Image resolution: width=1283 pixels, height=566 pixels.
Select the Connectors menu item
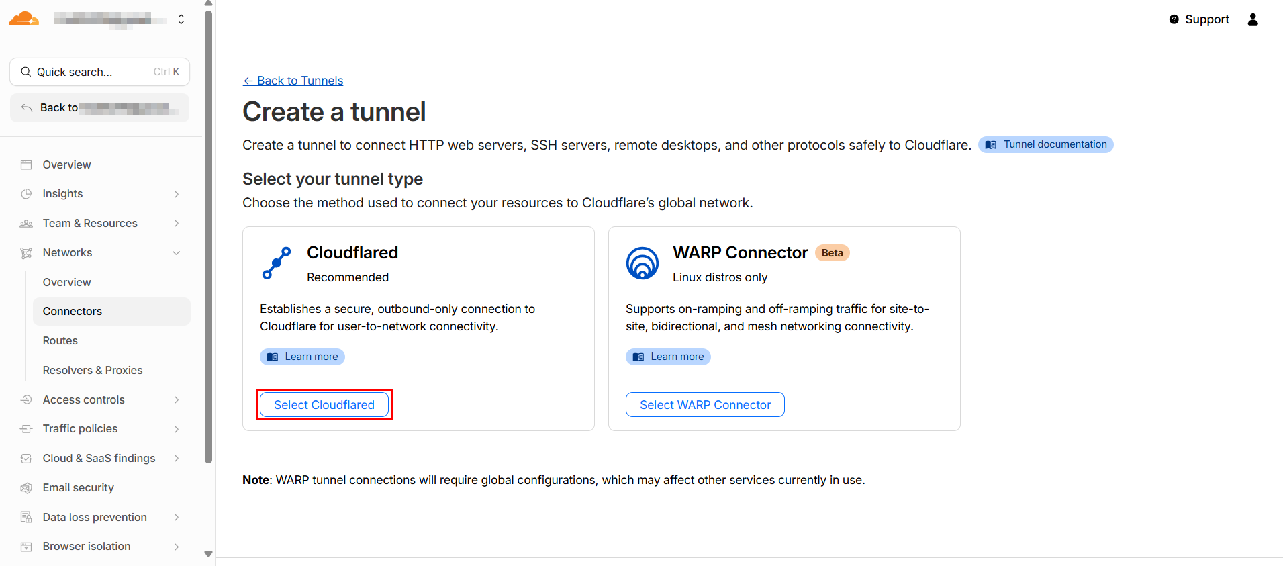point(111,312)
